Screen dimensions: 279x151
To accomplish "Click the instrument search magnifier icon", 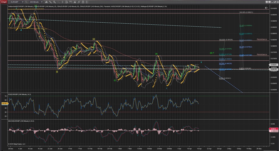I will click(26, 2).
